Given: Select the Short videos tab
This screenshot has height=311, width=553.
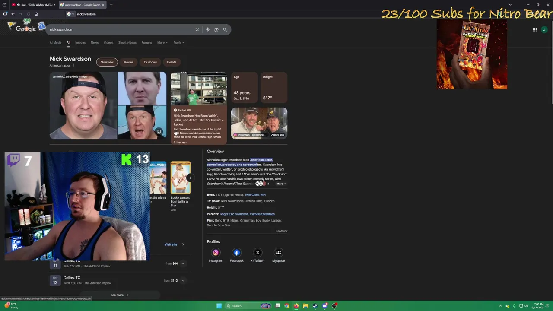Looking at the screenshot, I should point(127,42).
